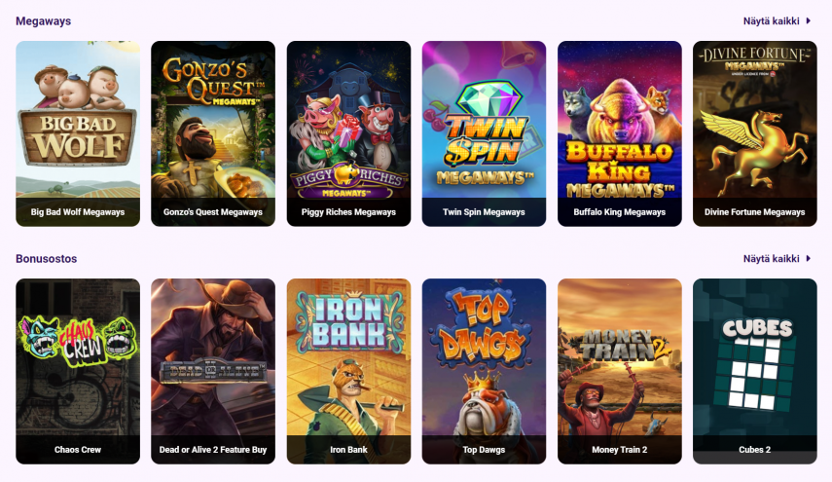Launch Money Train 2 game

[620, 372]
